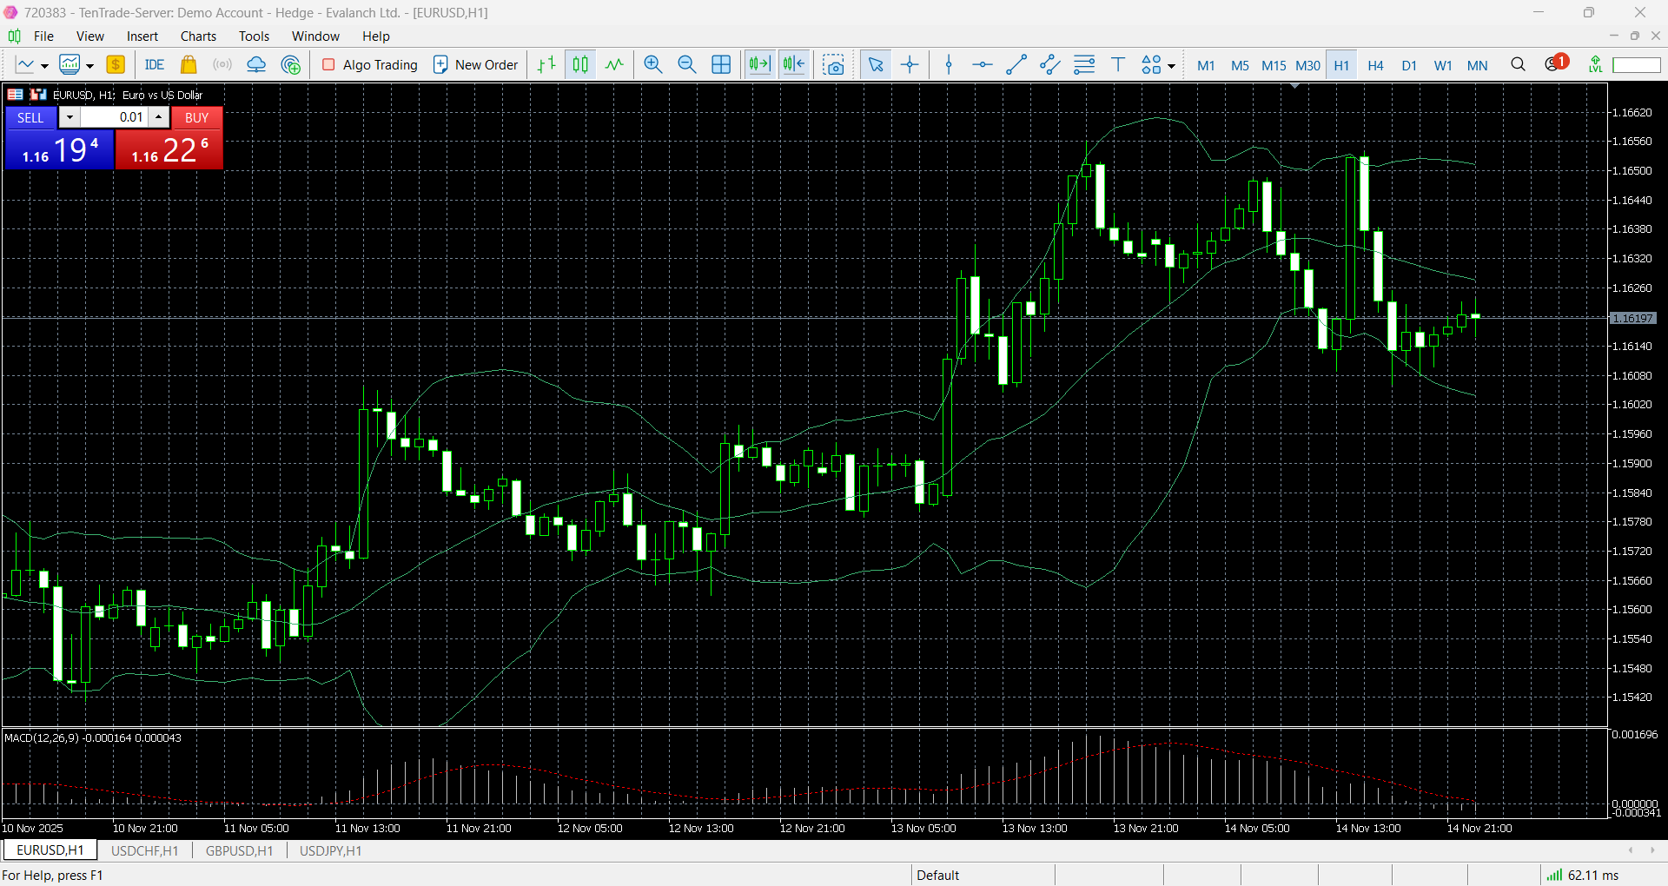This screenshot has width=1668, height=886.
Task: Toggle candlestick chart mode
Action: [x=580, y=65]
